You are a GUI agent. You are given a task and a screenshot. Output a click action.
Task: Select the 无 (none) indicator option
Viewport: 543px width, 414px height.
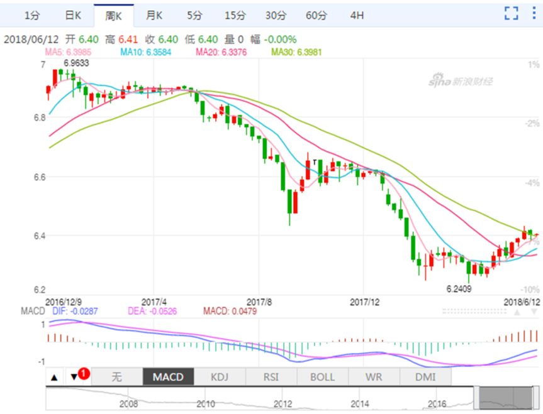pyautogui.click(x=117, y=377)
